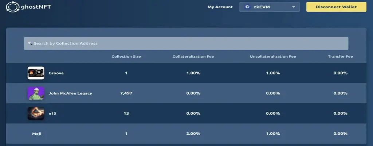373x146 pixels.
Task: Click the Uncollateralization Fee column header
Action: 273,57
